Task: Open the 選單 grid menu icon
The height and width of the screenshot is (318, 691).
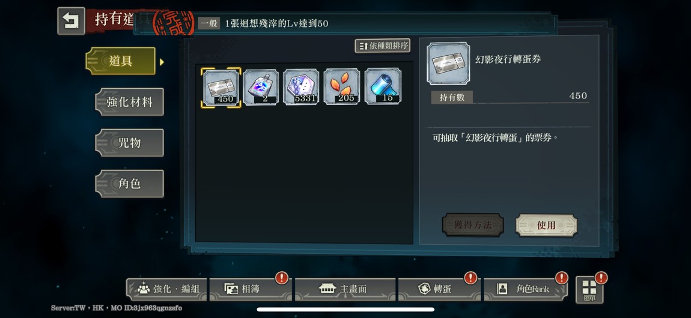Action: pyautogui.click(x=589, y=290)
